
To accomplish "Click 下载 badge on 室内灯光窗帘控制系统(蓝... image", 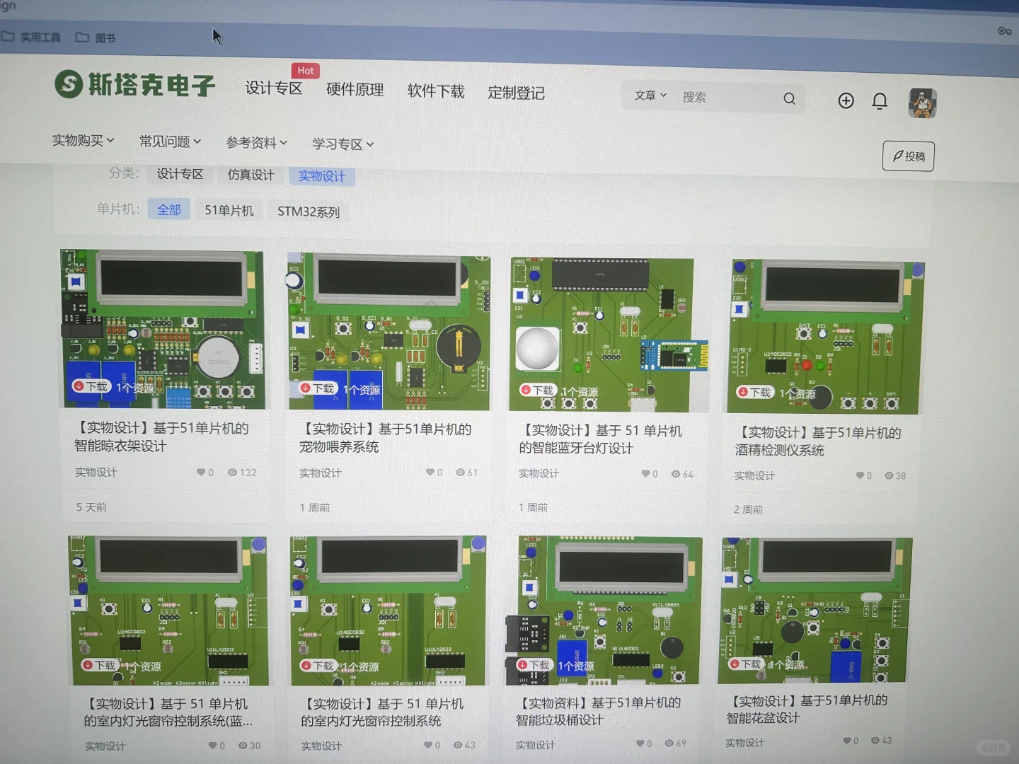I will pyautogui.click(x=100, y=665).
